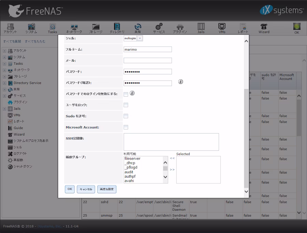Expand システム node in sidebar tree
Screen dimensions: 307x233
click(x=4, y=57)
